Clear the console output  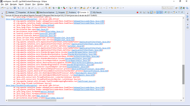click(148, 12)
